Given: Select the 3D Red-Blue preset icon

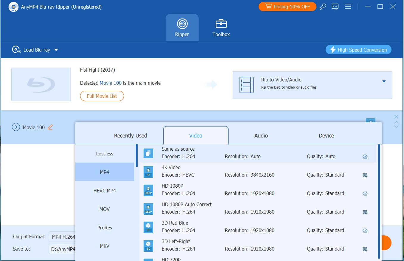Looking at the screenshot, I should (x=148, y=227).
